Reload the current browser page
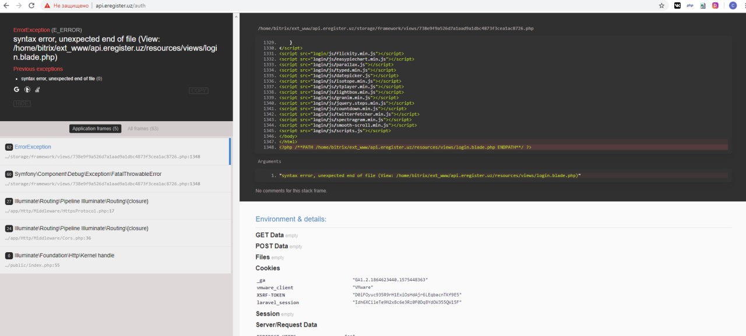This screenshot has height=336, width=746. (x=31, y=5)
